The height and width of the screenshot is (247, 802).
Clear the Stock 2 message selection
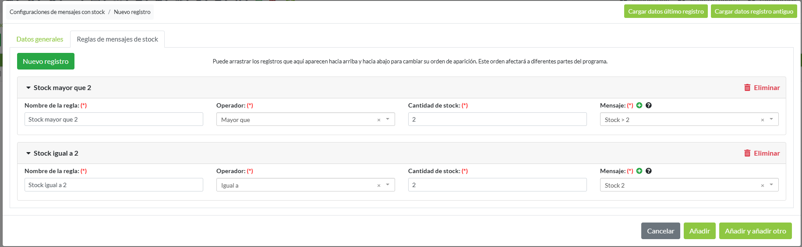point(763,185)
